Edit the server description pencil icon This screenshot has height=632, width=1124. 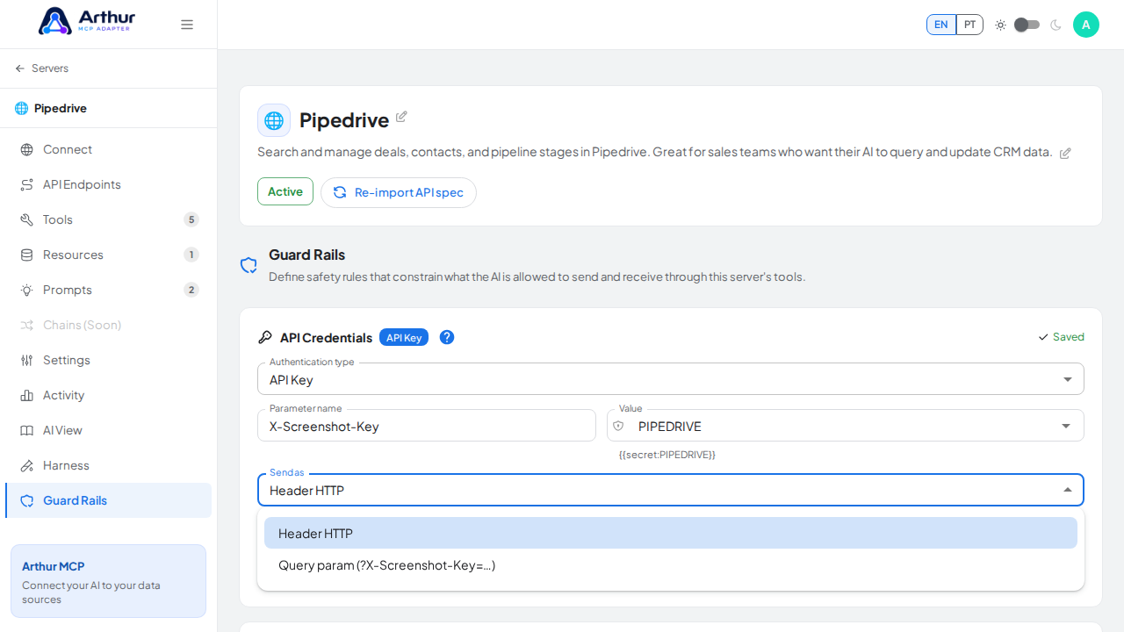1065,153
